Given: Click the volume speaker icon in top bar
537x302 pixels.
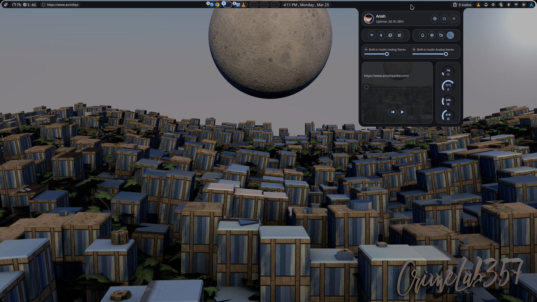Looking at the screenshot, I should 493,4.
